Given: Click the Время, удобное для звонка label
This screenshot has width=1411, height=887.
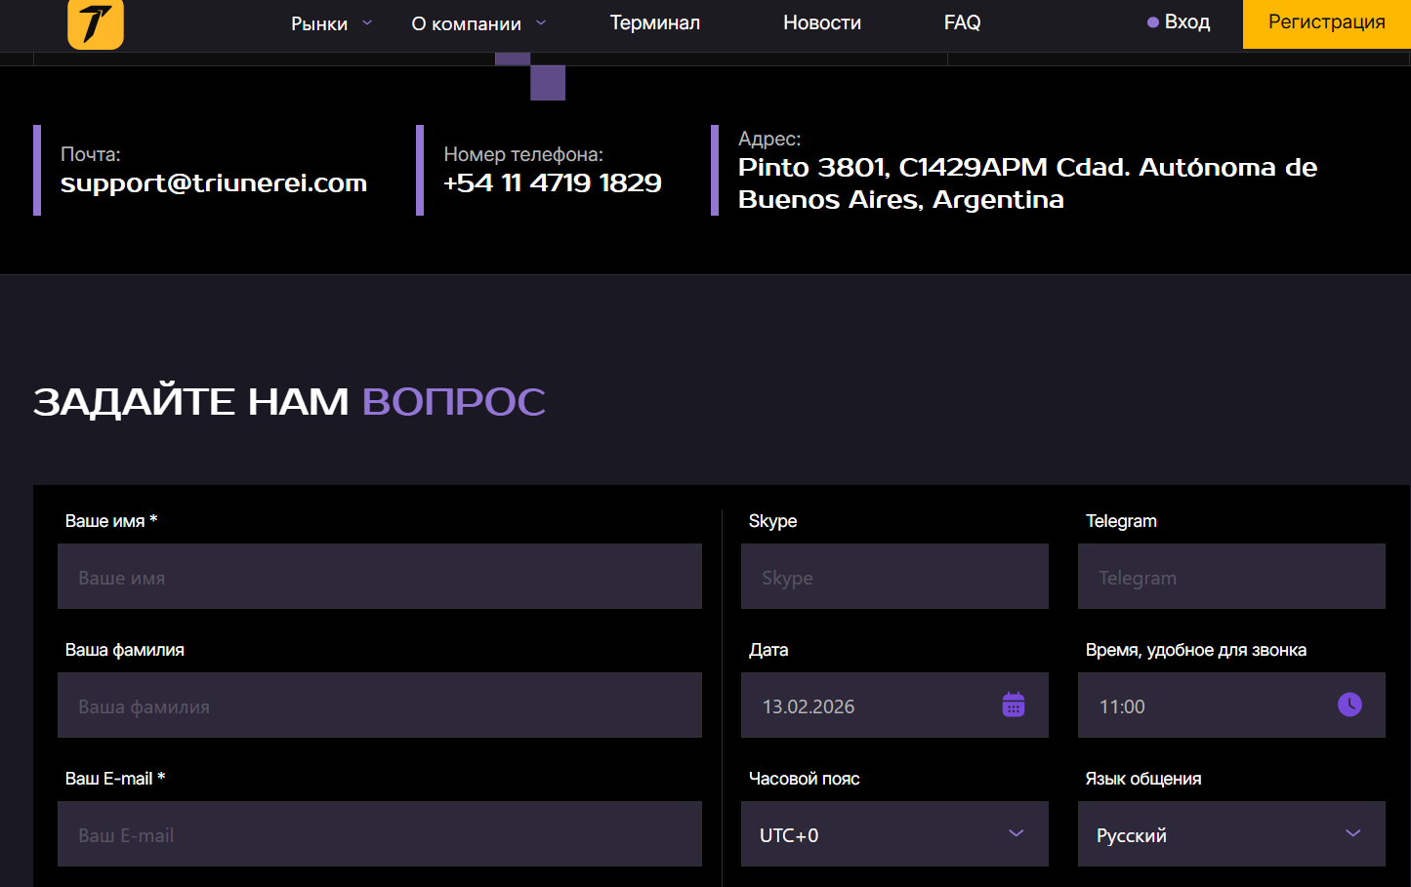Looking at the screenshot, I should point(1196,650).
